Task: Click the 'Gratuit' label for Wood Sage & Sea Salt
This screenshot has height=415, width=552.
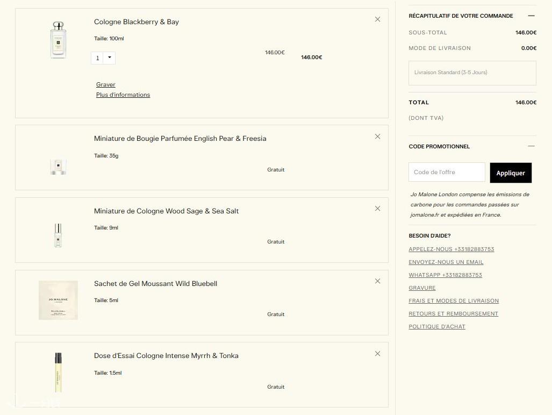Action: point(276,242)
